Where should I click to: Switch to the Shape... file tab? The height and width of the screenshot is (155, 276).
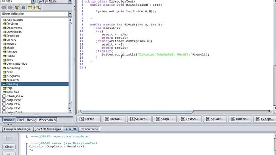point(165,119)
